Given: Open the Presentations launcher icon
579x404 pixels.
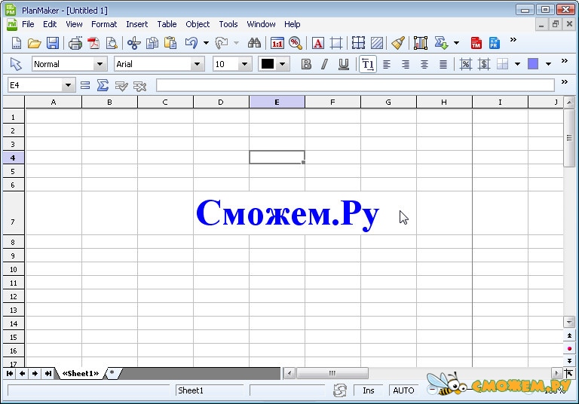Looking at the screenshot, I should [x=494, y=43].
